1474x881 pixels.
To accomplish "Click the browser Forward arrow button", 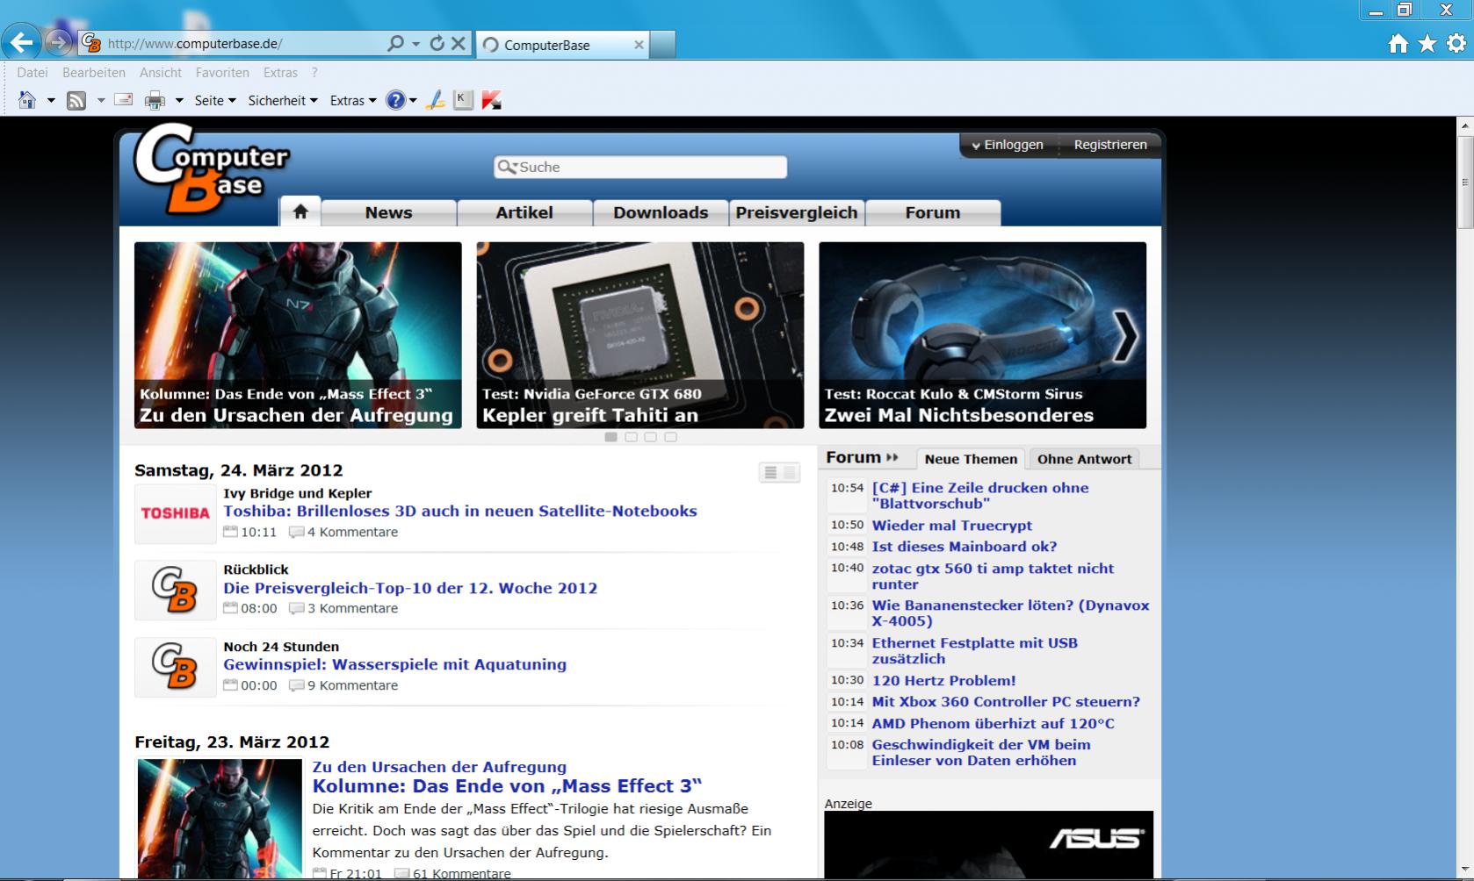I will (x=59, y=42).
